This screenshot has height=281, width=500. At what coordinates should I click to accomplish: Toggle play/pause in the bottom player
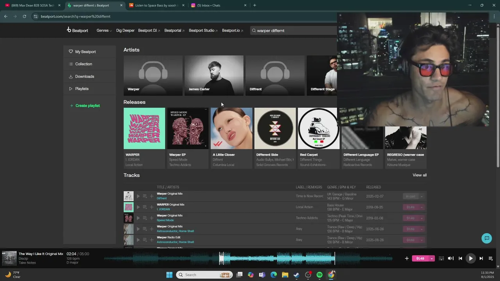(471, 258)
